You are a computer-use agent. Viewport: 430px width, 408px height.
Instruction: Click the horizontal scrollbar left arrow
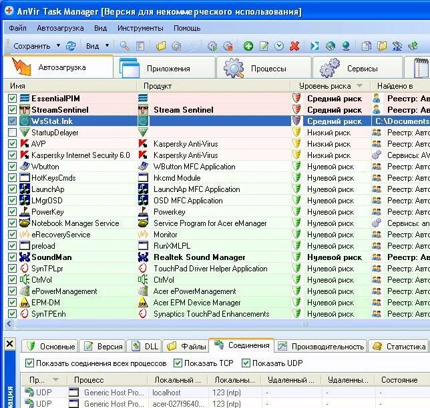pyautogui.click(x=9, y=323)
